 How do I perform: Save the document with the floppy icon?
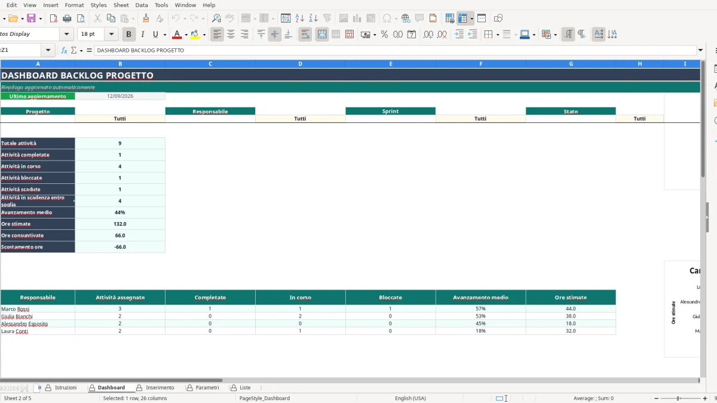point(31,19)
